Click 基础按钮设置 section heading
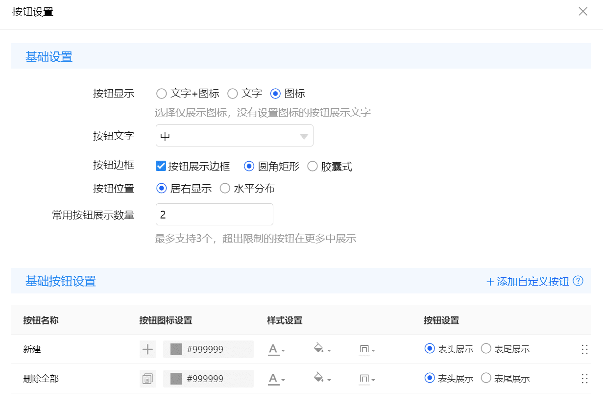The height and width of the screenshot is (412, 603). 61,281
